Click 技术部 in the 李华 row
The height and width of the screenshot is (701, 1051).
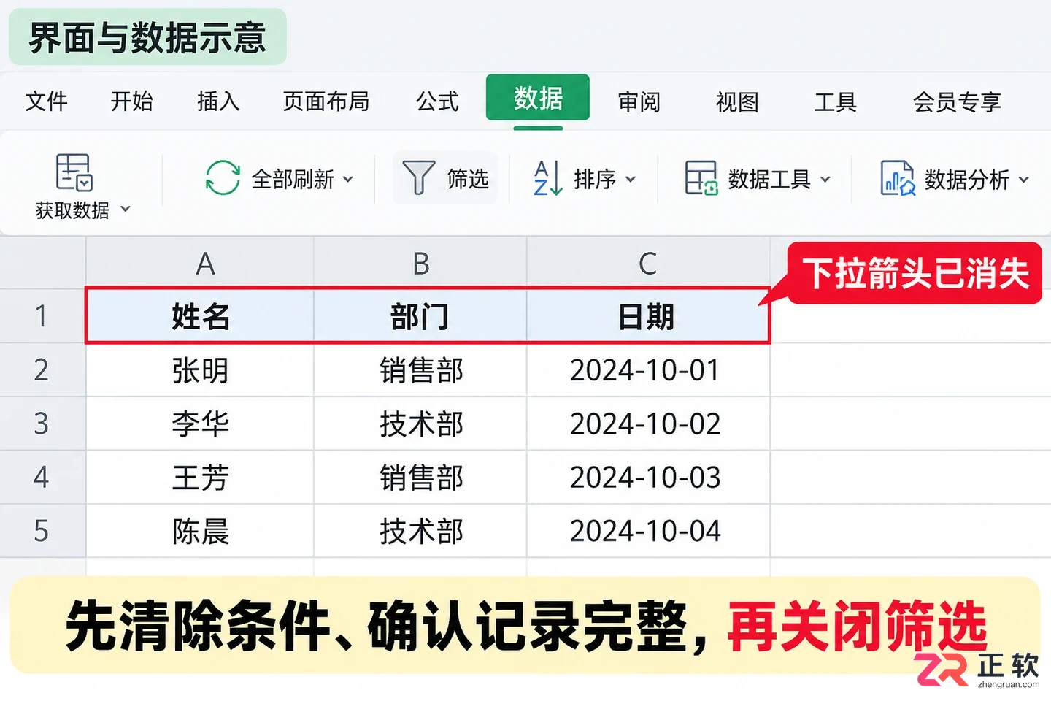[420, 424]
